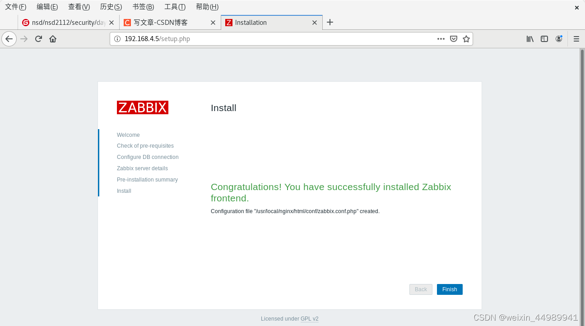Click Zabbix server details step
Image resolution: width=585 pixels, height=326 pixels.
[x=142, y=168]
